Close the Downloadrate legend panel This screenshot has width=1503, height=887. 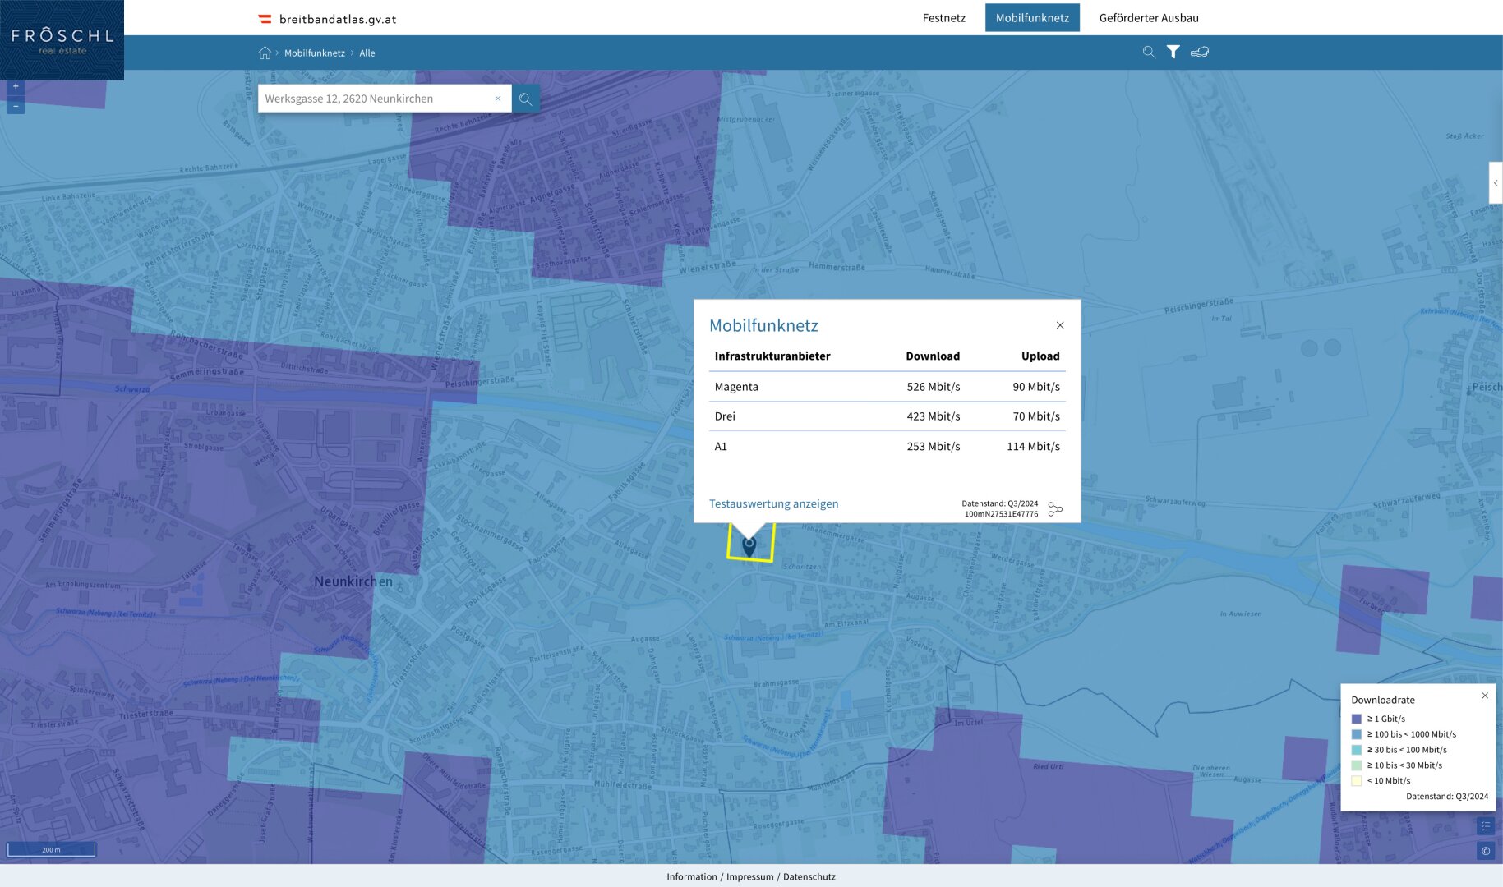click(x=1485, y=696)
